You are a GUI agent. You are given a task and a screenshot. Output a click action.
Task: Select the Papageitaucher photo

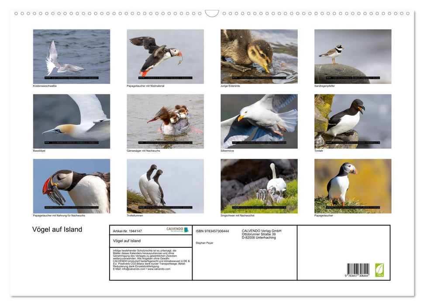[352, 185]
